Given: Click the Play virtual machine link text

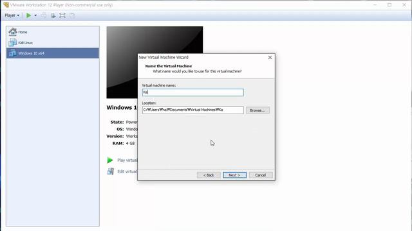Looking at the screenshot, I should click(127, 160).
